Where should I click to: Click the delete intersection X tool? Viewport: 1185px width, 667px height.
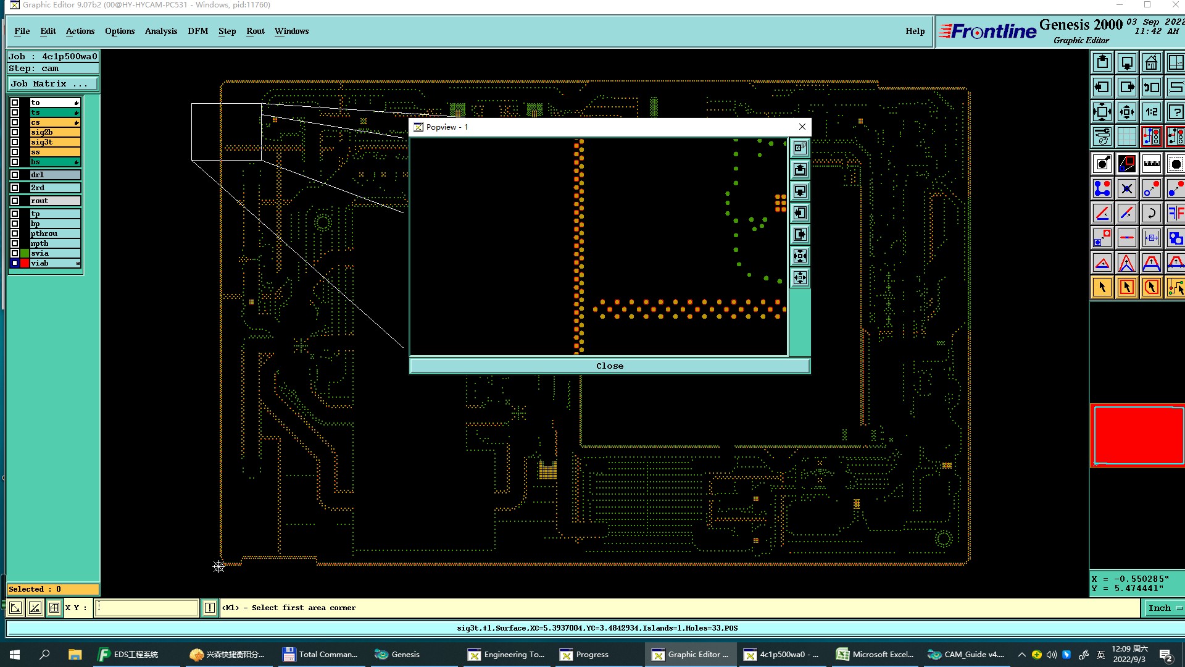(1126, 188)
